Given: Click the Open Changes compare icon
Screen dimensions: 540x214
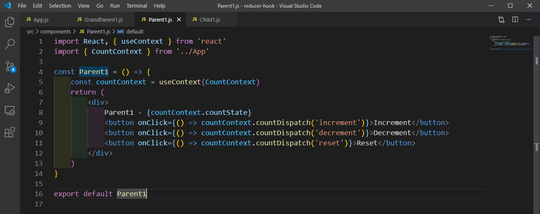Looking at the screenshot, I should (x=501, y=19).
